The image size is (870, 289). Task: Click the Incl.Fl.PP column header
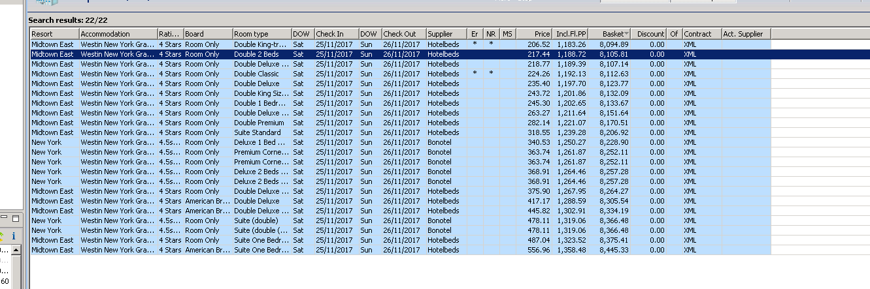tap(571, 34)
